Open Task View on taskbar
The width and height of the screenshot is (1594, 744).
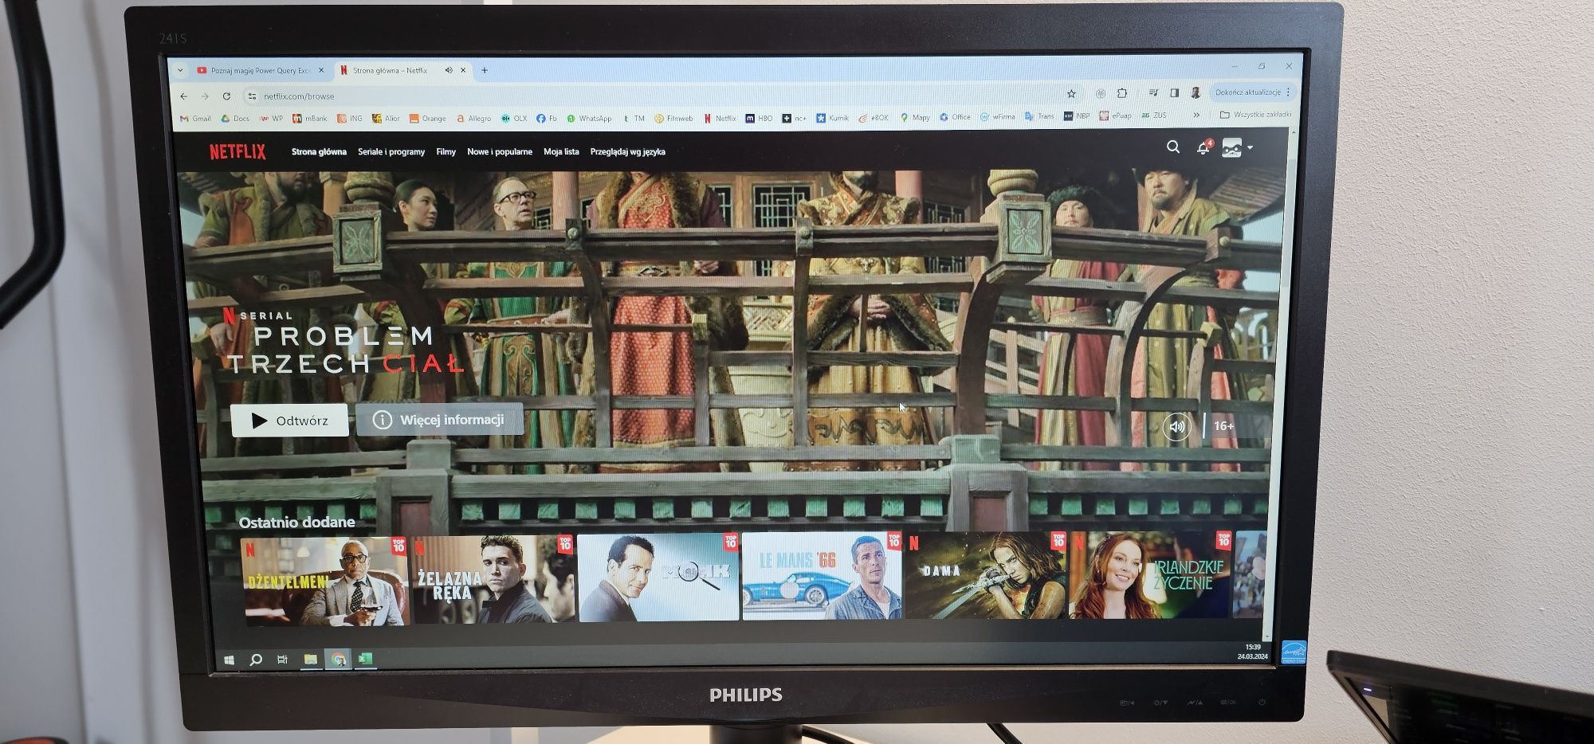(282, 660)
